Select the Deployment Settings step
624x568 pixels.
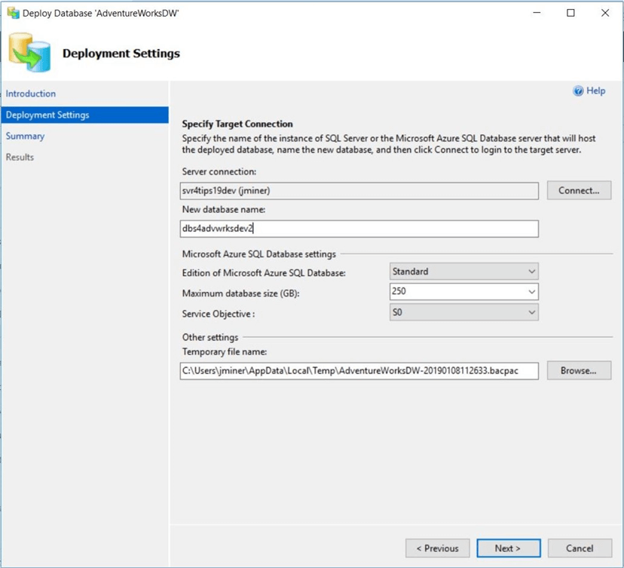coord(47,115)
